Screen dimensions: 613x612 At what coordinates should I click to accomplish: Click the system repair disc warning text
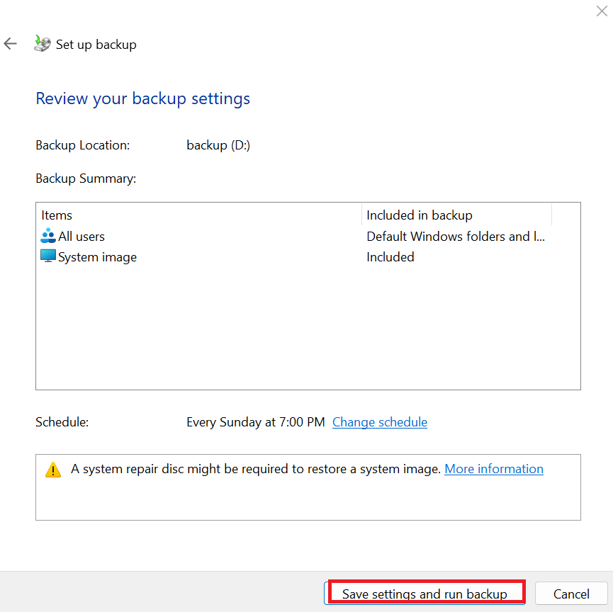(256, 469)
